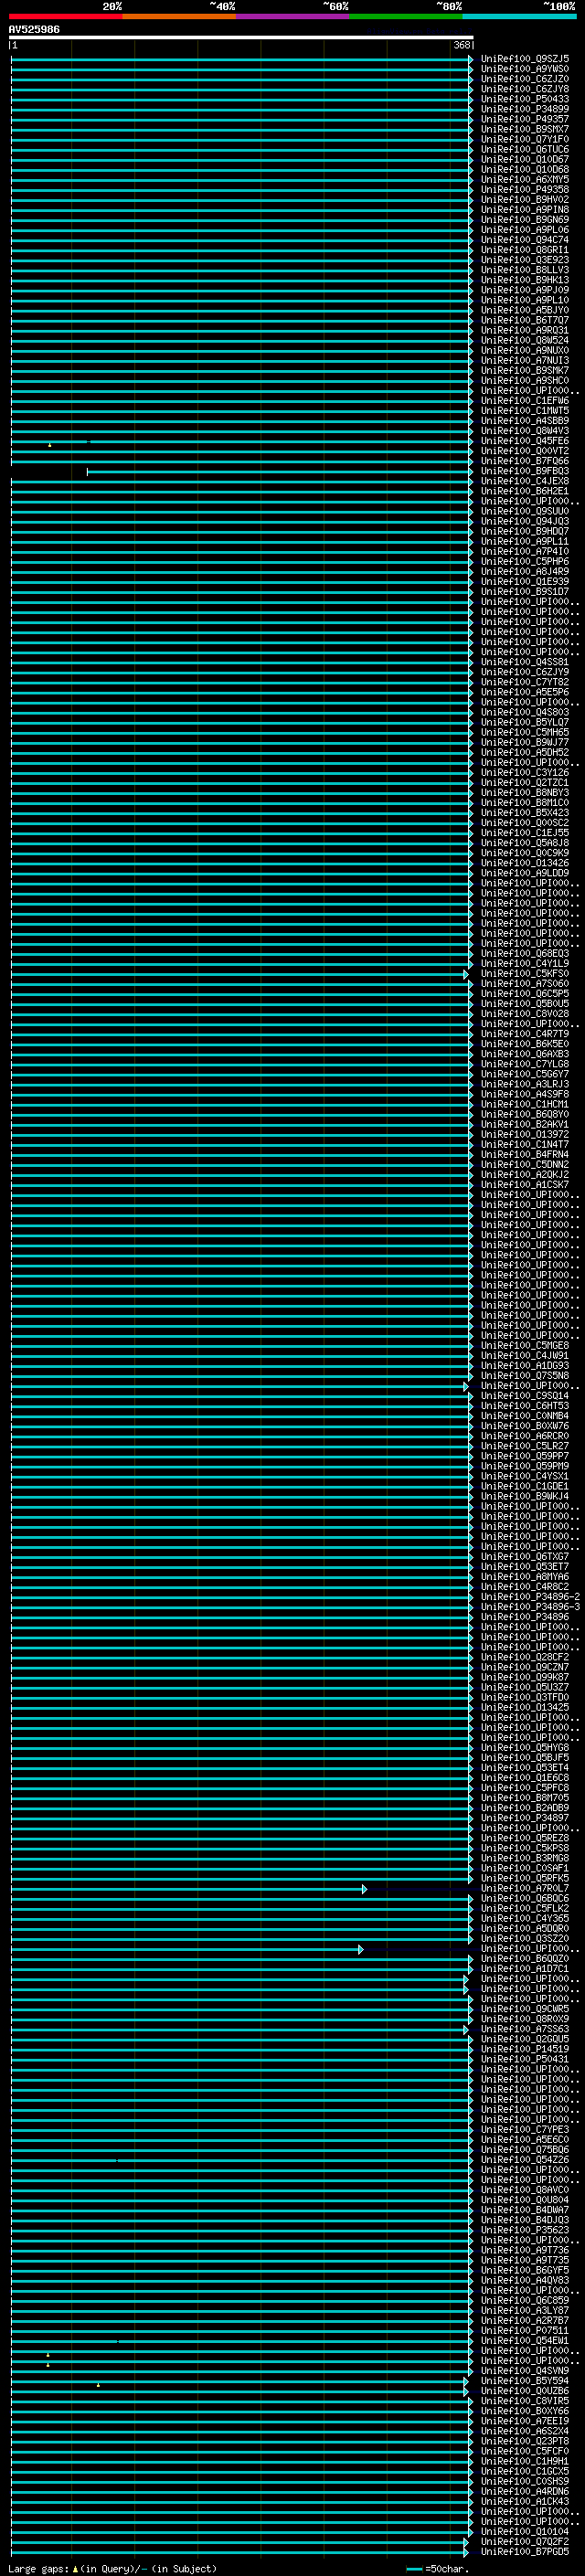Select hit label UniRef100_P34897

click(525, 1818)
